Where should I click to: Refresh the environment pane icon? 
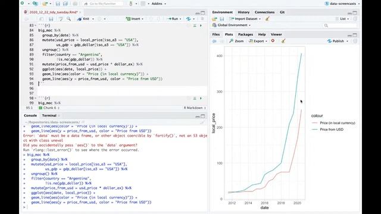[355, 19]
